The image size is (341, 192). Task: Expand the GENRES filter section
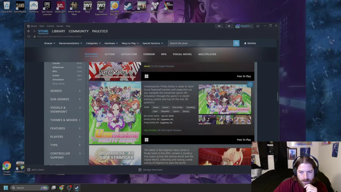pos(66,91)
